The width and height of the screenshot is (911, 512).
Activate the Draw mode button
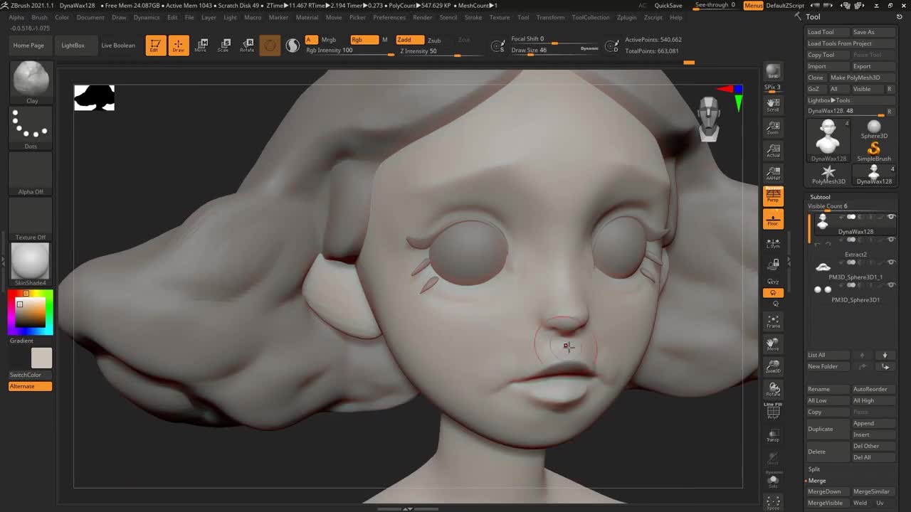point(179,46)
